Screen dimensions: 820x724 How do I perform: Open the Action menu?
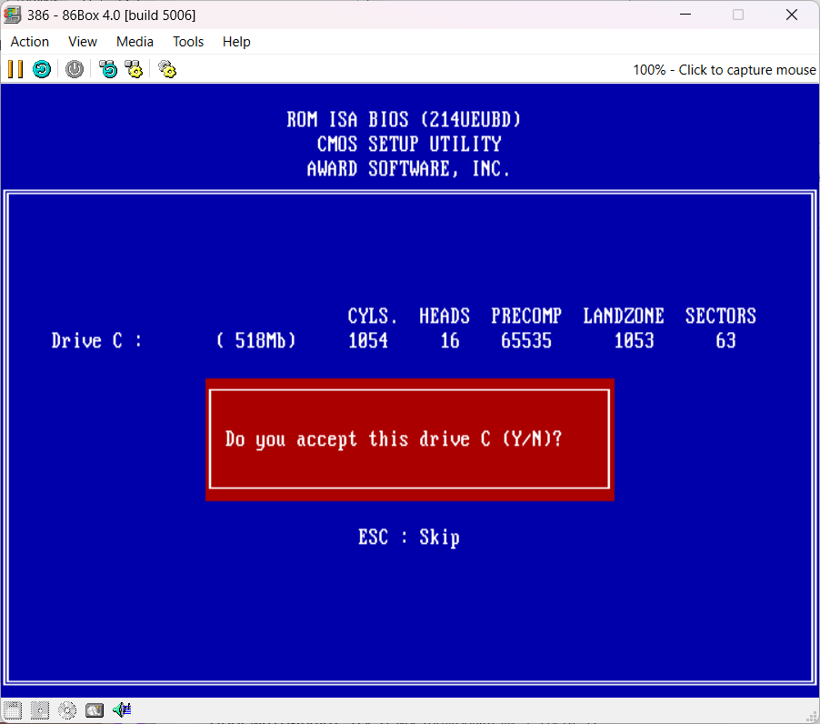(30, 42)
